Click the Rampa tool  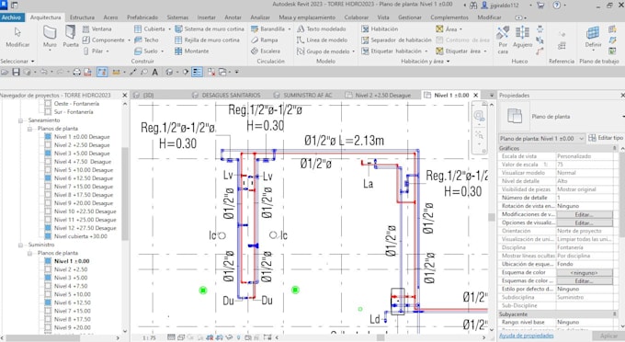tap(265, 40)
